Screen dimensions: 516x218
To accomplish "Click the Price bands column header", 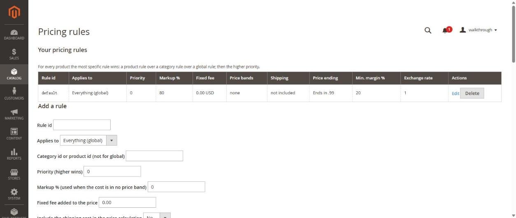I will (x=246, y=78).
